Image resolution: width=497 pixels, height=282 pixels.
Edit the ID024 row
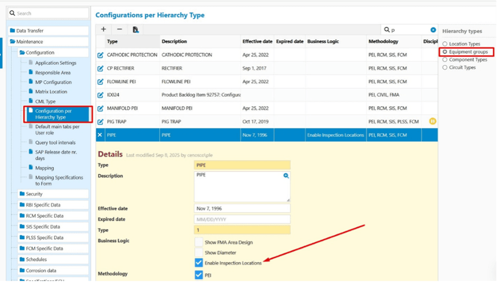point(100,95)
